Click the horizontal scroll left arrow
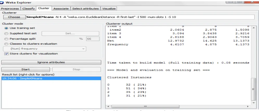This screenshot has width=259, height=111. click(x=109, y=107)
